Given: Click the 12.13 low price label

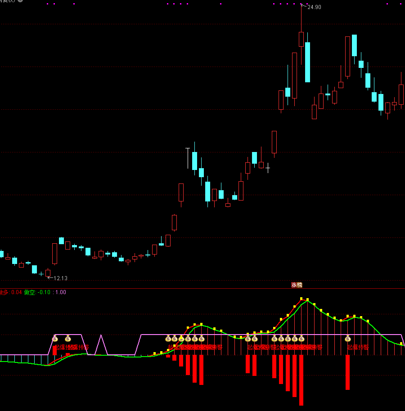Looking at the screenshot, I should tap(60, 278).
